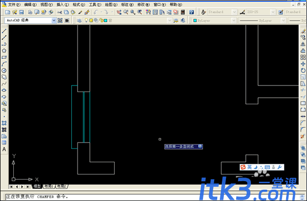Image resolution: width=307 pixels, height=201 pixels.
Task: Click Zoom Realtime magnifier icon
Action: pos(125,12)
